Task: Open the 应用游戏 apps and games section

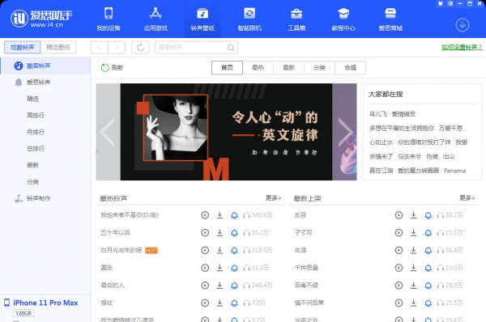Action: [156, 19]
